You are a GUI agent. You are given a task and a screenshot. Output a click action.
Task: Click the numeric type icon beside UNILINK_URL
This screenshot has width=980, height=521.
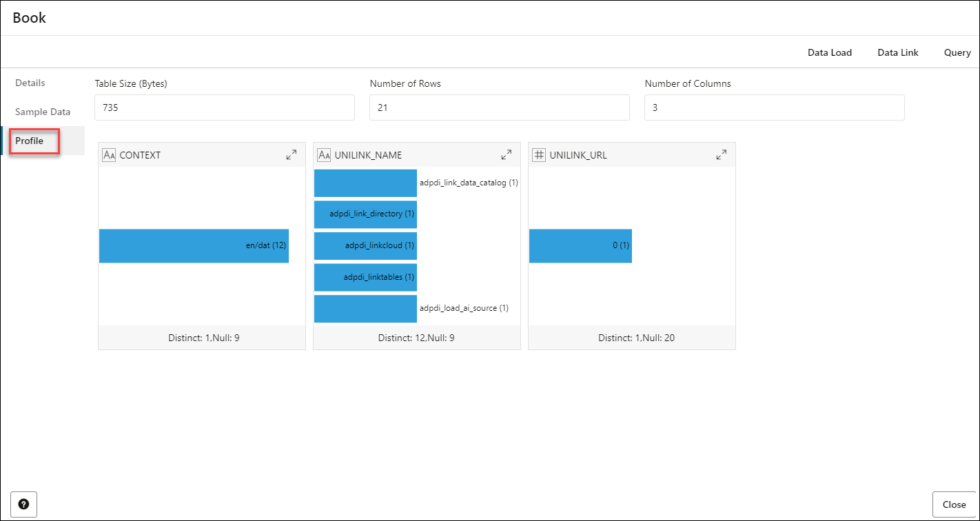pyautogui.click(x=539, y=155)
